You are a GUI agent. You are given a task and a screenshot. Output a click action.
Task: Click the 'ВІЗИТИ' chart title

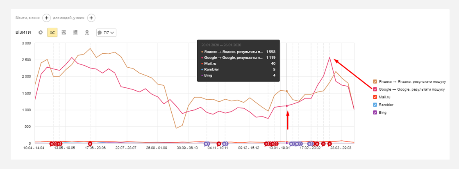click(23, 32)
